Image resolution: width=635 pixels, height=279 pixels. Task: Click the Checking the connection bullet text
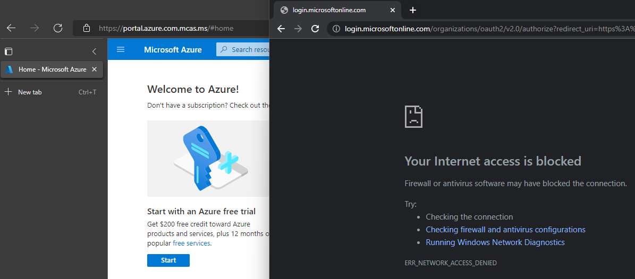click(x=469, y=217)
